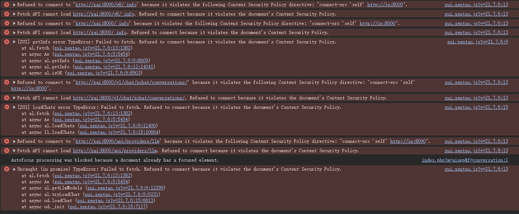519x214 pixels.
Task: Click the Autofocus processing was blocked message
Action: coord(115,160)
